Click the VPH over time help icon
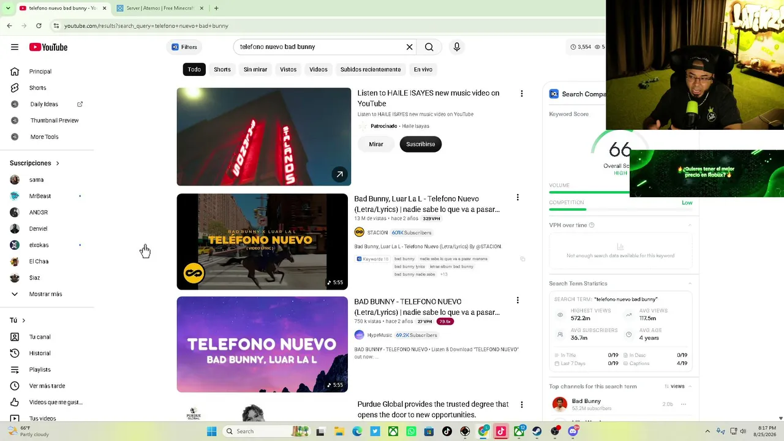Screen dimensions: 784x441 [x=592, y=225]
